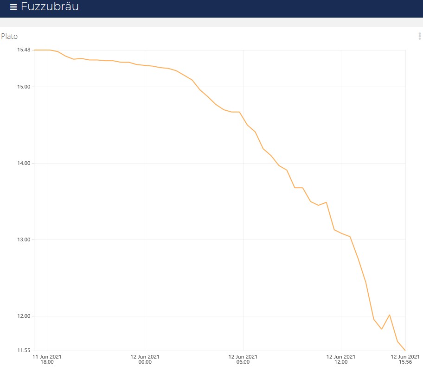Screen dimensions: 423x372
Task: Click the 11 Jun 2021 18:00 axis label
Action: (x=47, y=359)
